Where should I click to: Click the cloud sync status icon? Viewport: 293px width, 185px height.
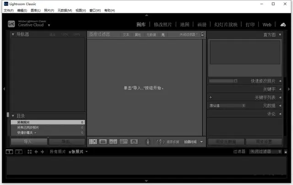point(282,24)
